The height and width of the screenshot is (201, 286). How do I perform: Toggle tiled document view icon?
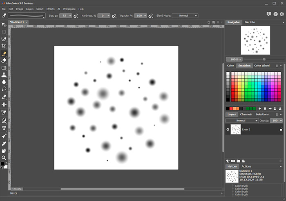coord(214,22)
